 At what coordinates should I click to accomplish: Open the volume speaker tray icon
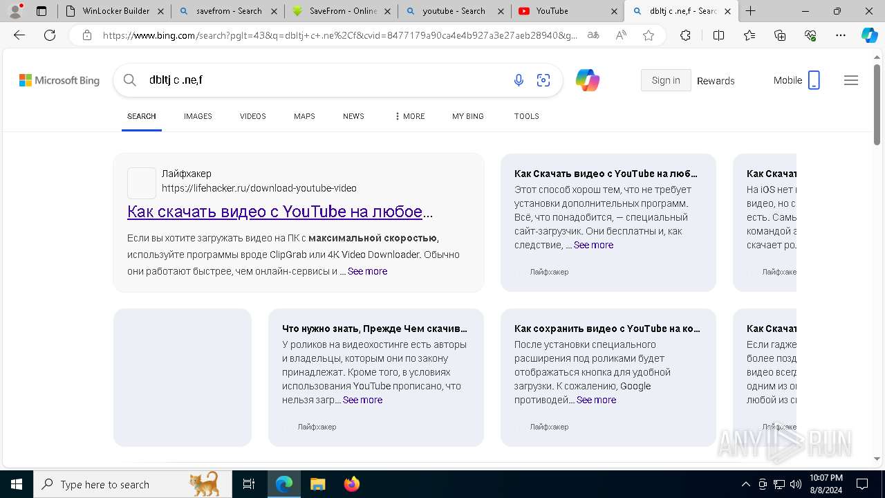tap(796, 484)
